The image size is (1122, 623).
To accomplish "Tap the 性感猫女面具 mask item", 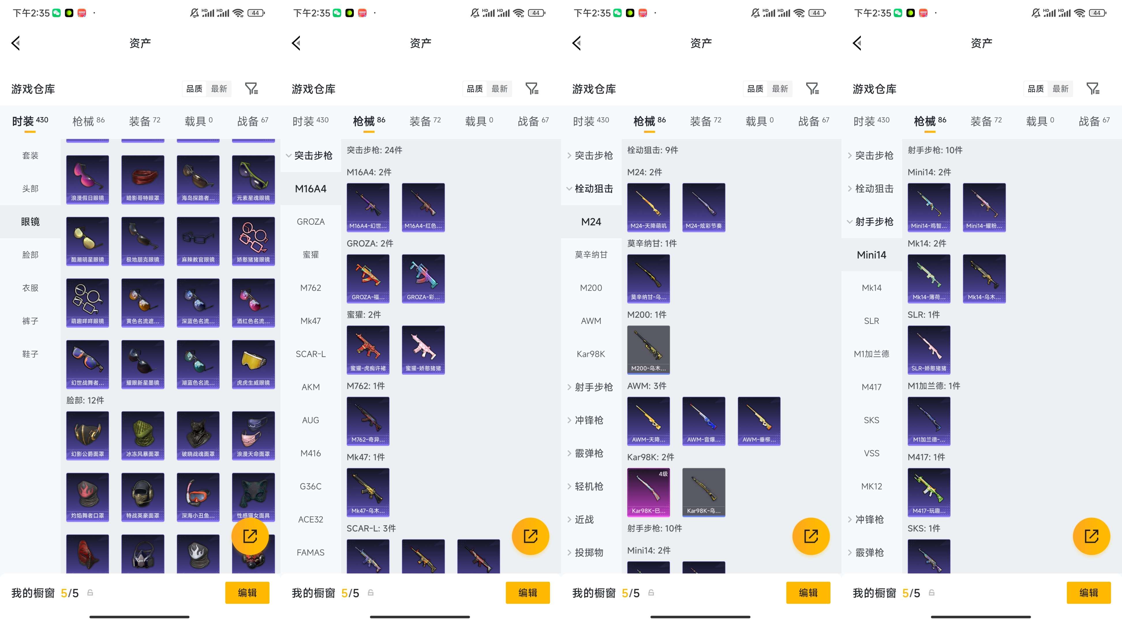I will tap(253, 497).
